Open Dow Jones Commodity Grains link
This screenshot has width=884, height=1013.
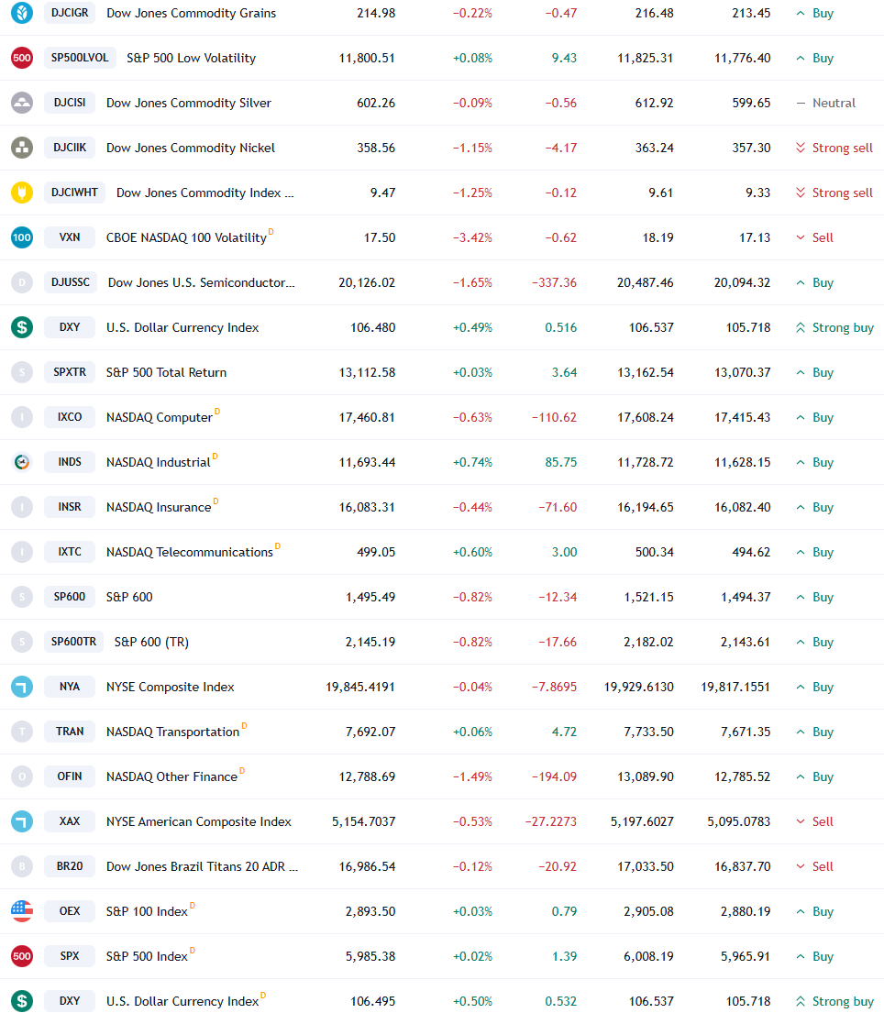pyautogui.click(x=192, y=13)
